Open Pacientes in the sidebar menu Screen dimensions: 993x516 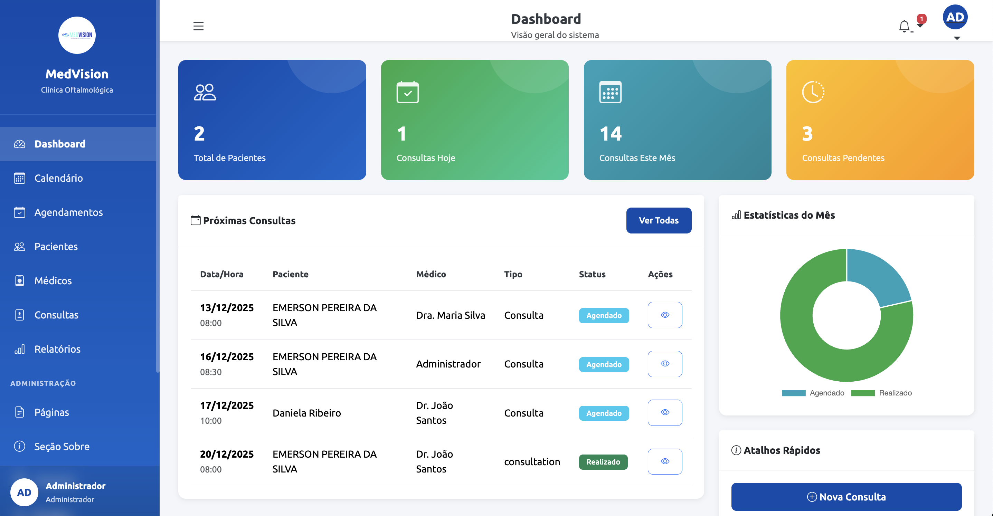pos(56,247)
